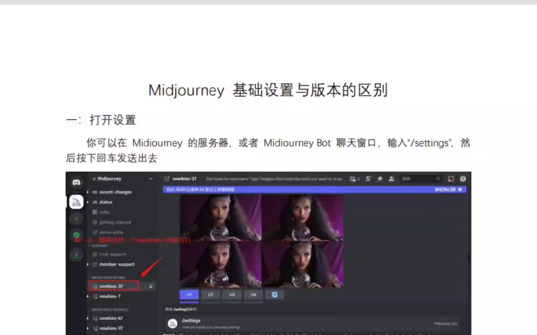This screenshot has height=335, width=537.
Task: Open the inbox icon in header
Action: coord(451,179)
